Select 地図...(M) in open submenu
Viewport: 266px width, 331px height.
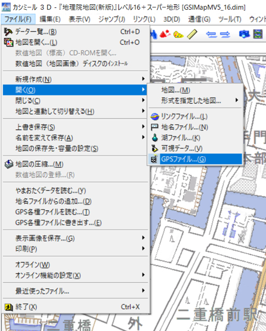click(x=195, y=90)
